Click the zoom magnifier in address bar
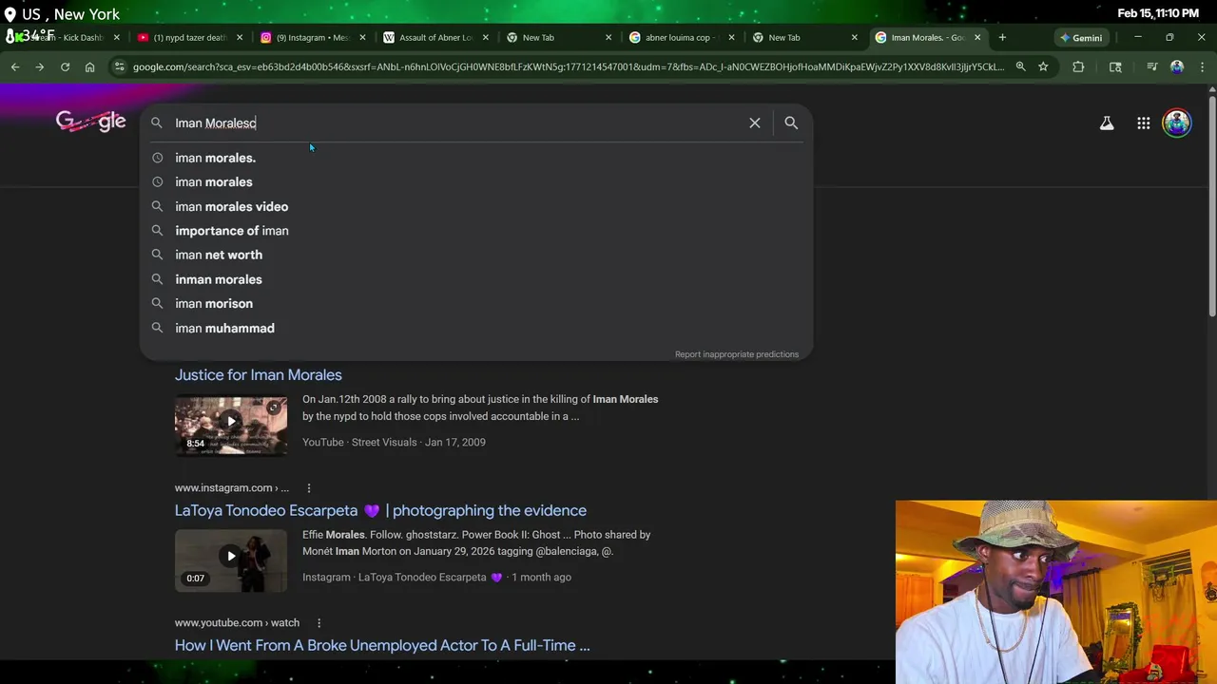 pyautogui.click(x=1020, y=66)
